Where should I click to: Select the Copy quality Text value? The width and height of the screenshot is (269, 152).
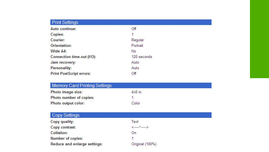(x=135, y=122)
